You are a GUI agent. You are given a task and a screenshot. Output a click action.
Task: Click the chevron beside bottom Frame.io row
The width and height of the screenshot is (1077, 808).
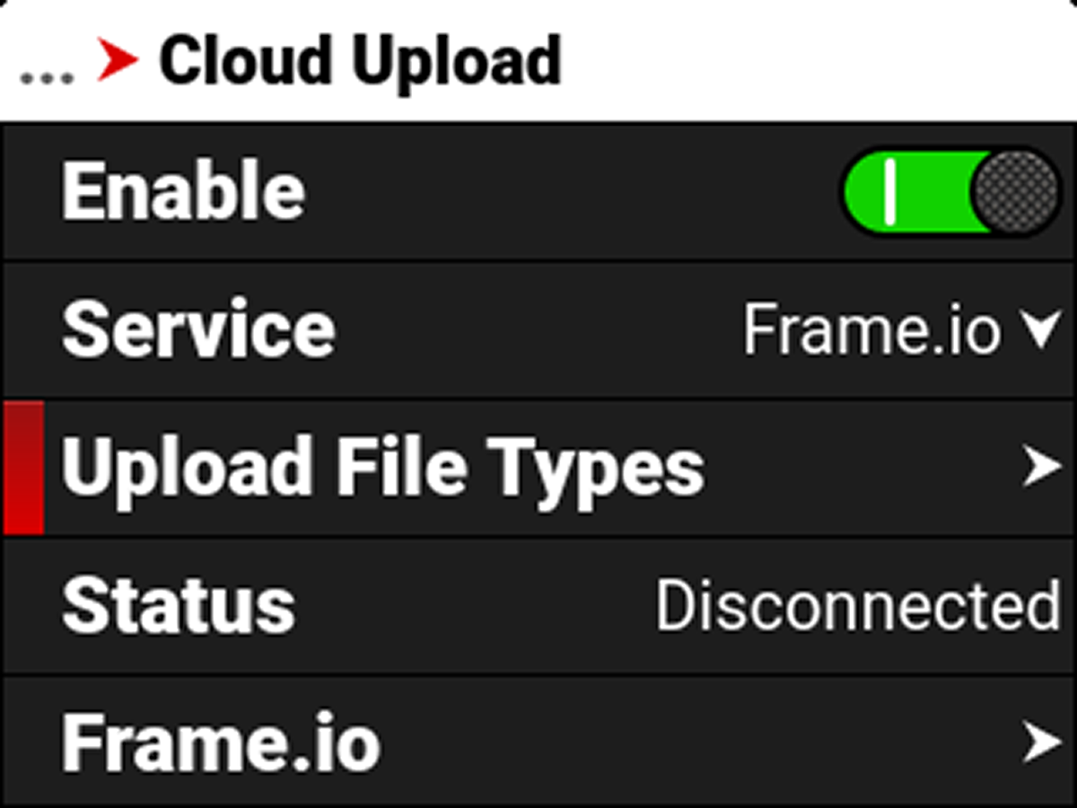(x=1041, y=742)
